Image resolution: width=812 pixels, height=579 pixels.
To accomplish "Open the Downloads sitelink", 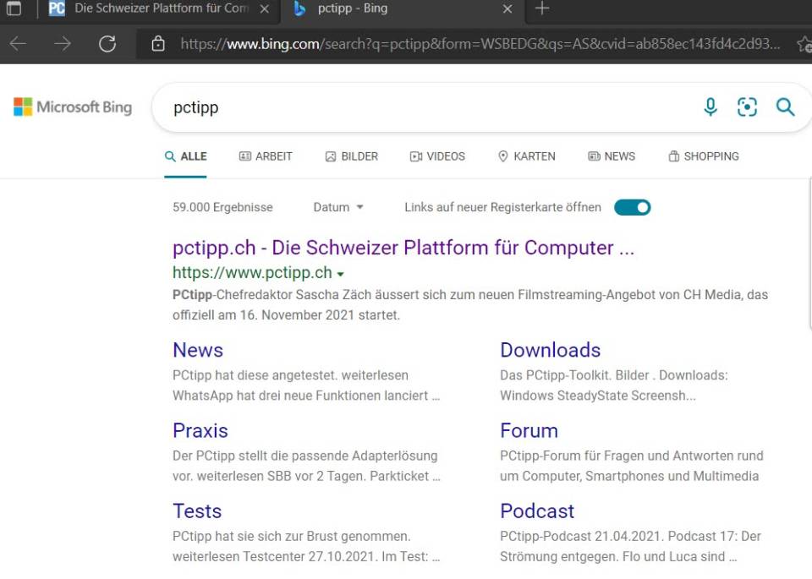I will [x=550, y=350].
